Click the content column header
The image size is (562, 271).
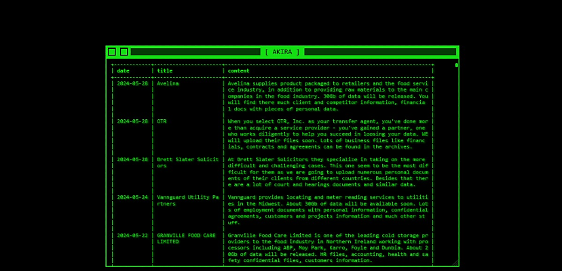[238, 71]
